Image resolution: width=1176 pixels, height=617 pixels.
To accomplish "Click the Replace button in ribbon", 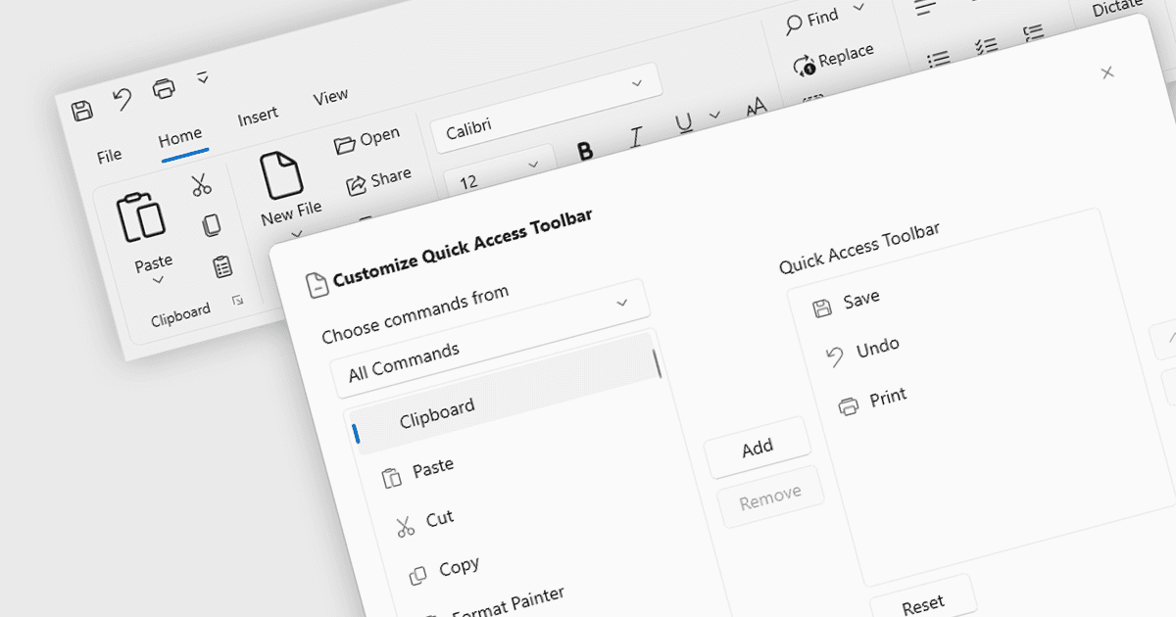I will [x=833, y=59].
